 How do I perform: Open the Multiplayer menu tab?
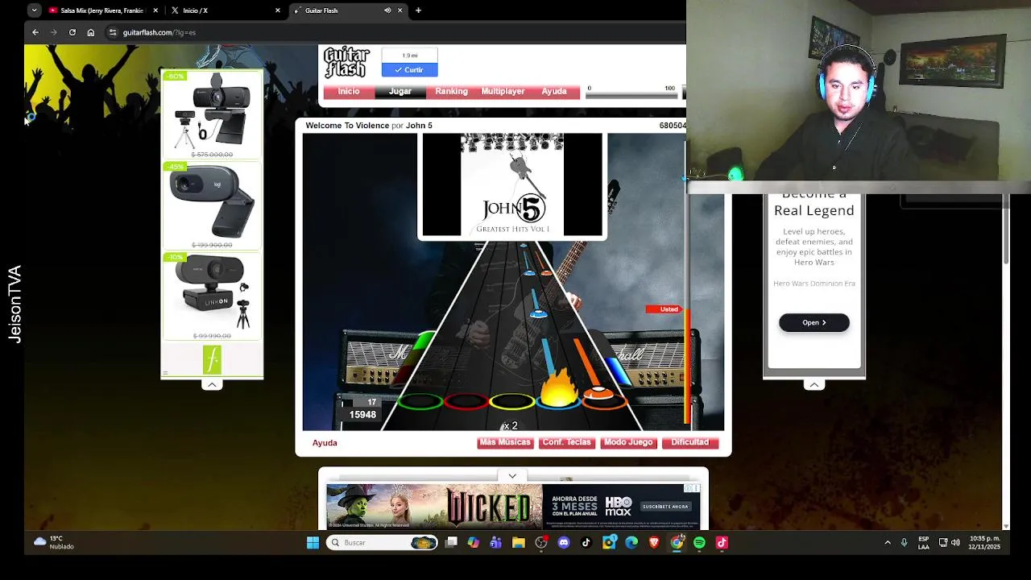(503, 91)
